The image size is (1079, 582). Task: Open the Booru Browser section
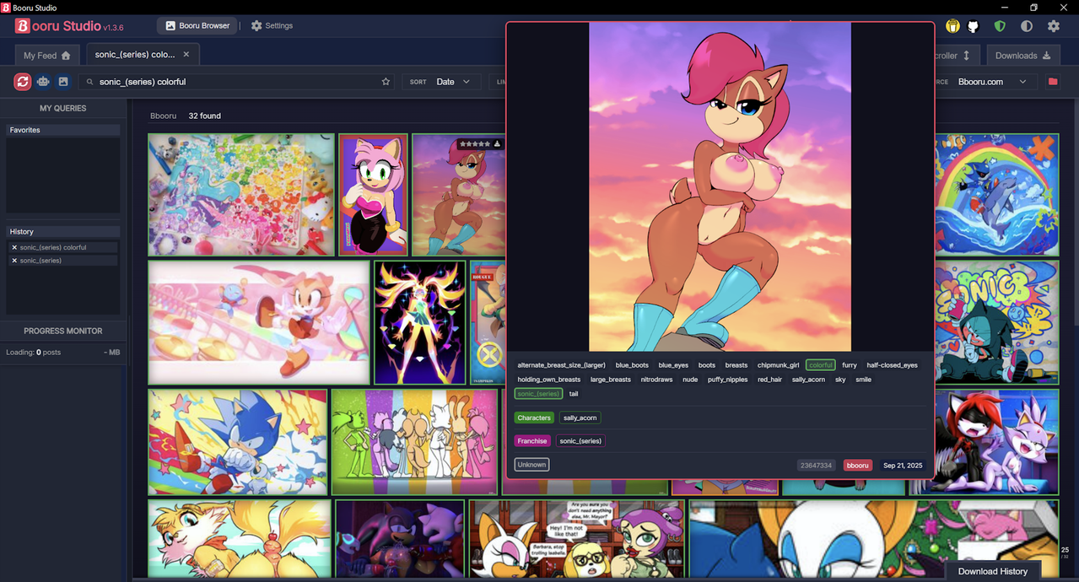tap(198, 25)
